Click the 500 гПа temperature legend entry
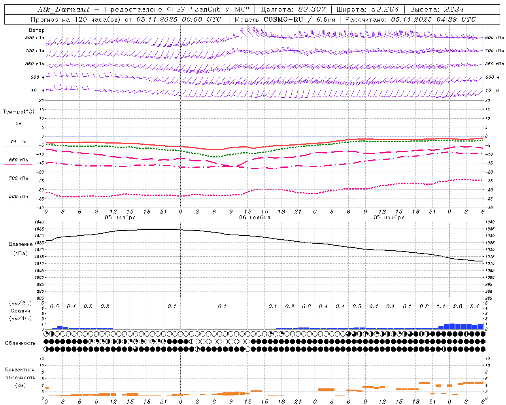506x405 pixels. pyautogui.click(x=19, y=196)
